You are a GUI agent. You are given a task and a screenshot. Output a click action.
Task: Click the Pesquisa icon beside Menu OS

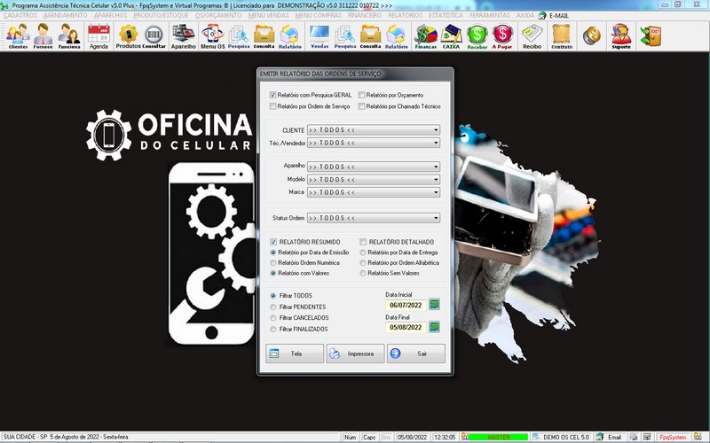239,36
